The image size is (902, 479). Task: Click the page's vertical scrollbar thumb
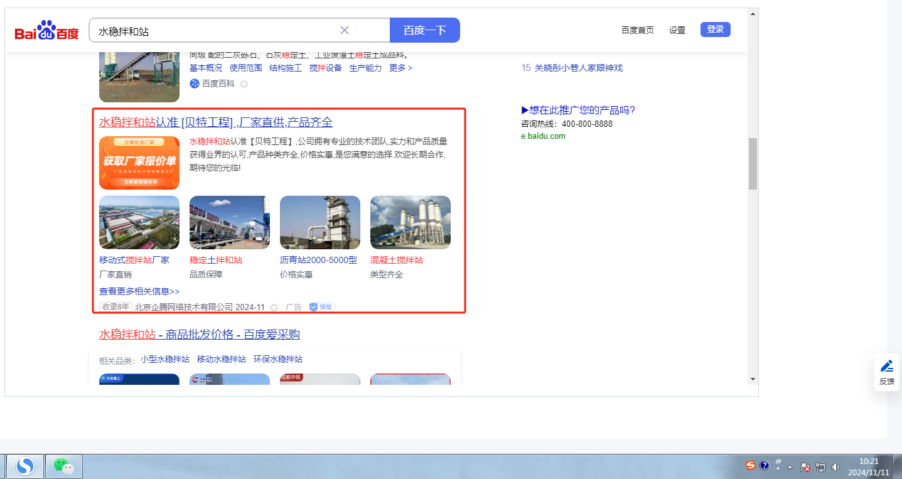(753, 163)
